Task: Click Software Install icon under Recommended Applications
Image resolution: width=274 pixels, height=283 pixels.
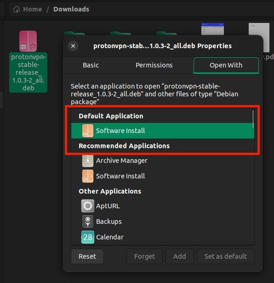Action: point(88,176)
